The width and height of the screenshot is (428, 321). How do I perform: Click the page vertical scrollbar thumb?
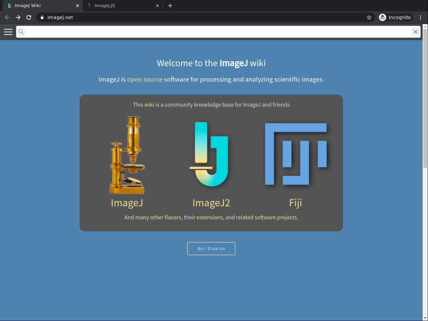425,98
